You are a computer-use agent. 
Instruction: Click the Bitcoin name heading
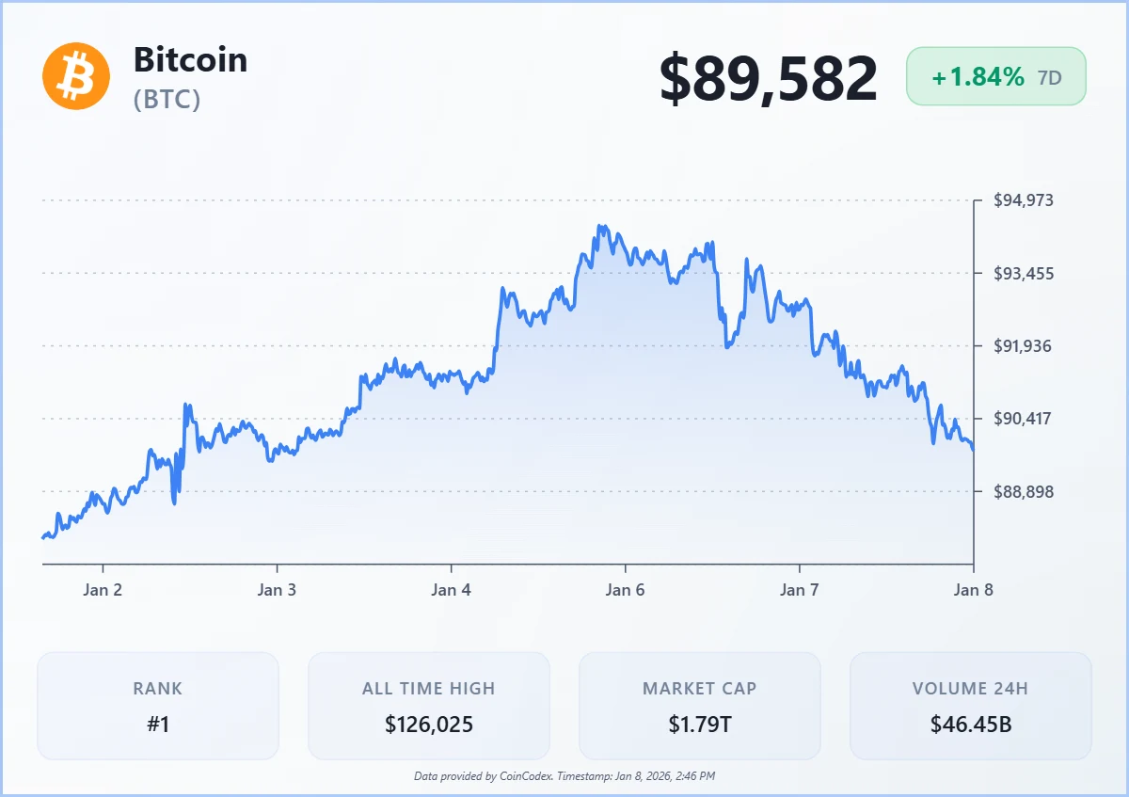[190, 59]
